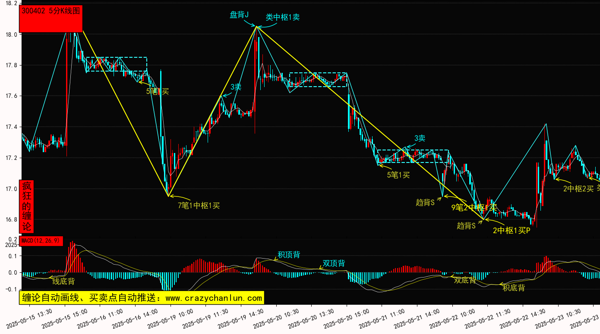600x334 pixels.
Task: Select the 7笔1中枢1买 buy signal label
Action: click(199, 206)
